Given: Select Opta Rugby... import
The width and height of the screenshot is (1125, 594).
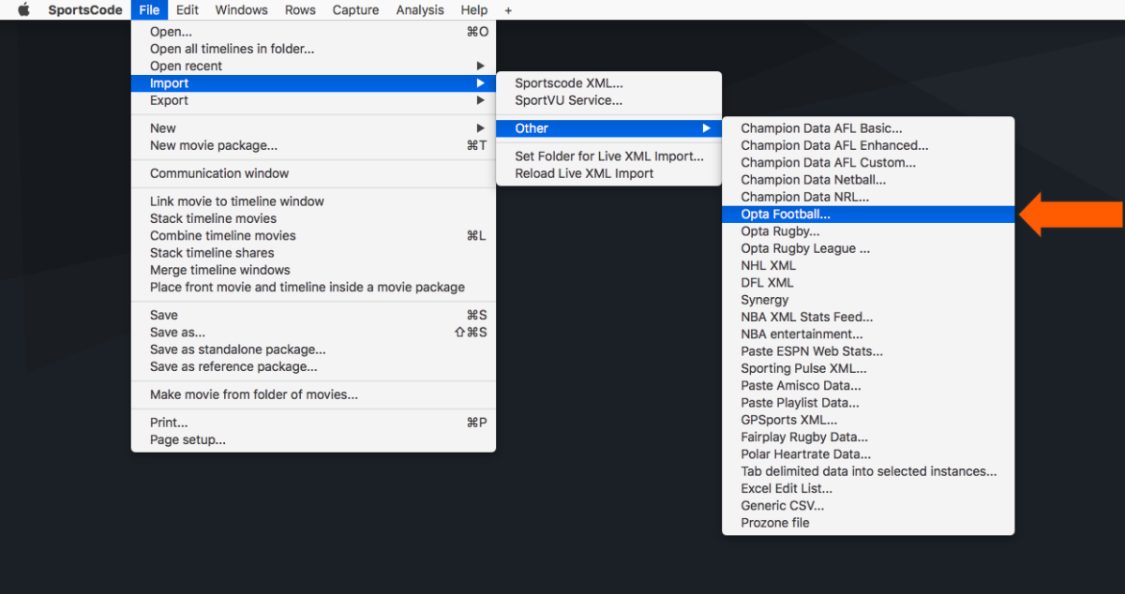Looking at the screenshot, I should click(x=868, y=231).
